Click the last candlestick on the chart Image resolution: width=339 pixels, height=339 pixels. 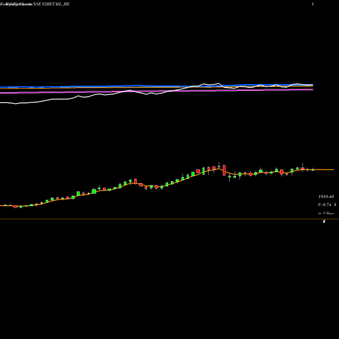tap(313, 169)
